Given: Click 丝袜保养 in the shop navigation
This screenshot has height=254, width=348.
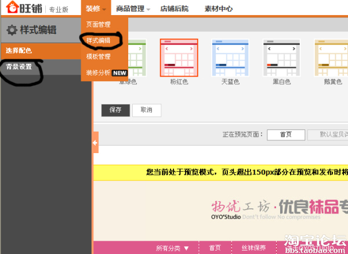Looking at the screenshot, I should click(253, 248).
